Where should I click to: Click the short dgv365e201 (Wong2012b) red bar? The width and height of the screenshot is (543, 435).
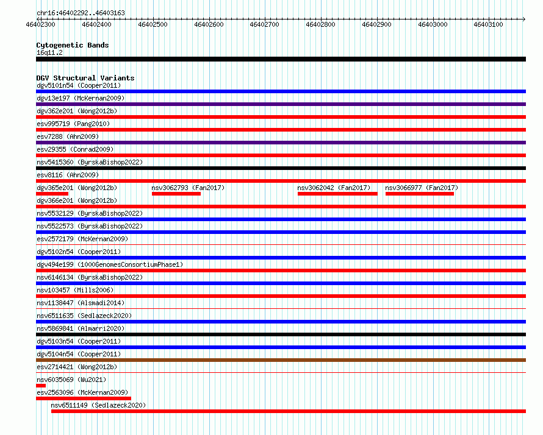[x=52, y=194]
